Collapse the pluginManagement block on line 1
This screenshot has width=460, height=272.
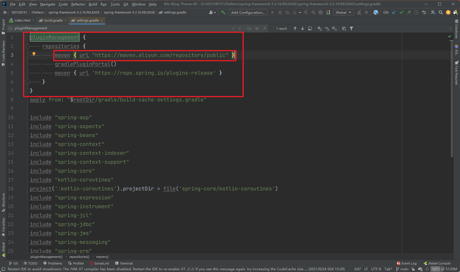click(x=28, y=37)
